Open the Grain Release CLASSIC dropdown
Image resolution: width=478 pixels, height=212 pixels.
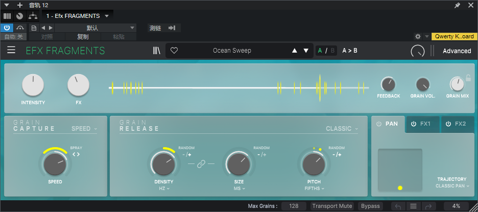(342, 129)
